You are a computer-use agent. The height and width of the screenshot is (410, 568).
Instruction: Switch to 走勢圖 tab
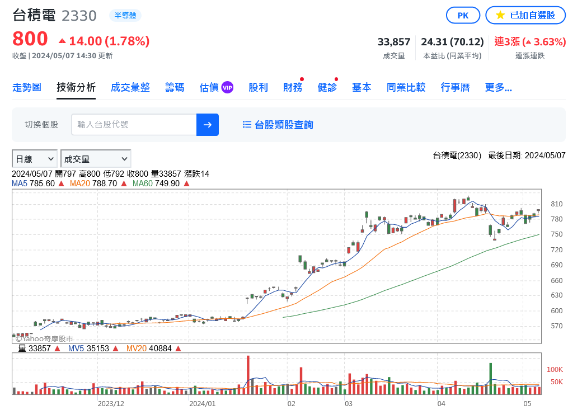pos(27,87)
